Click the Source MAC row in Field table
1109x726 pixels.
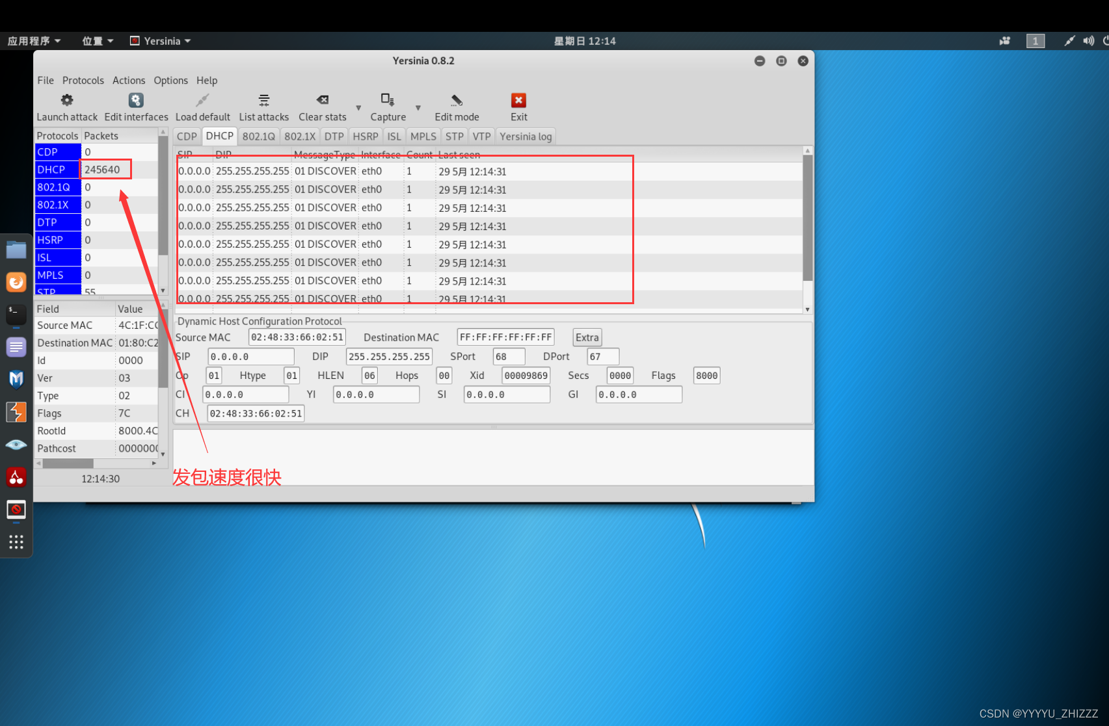(x=96, y=325)
